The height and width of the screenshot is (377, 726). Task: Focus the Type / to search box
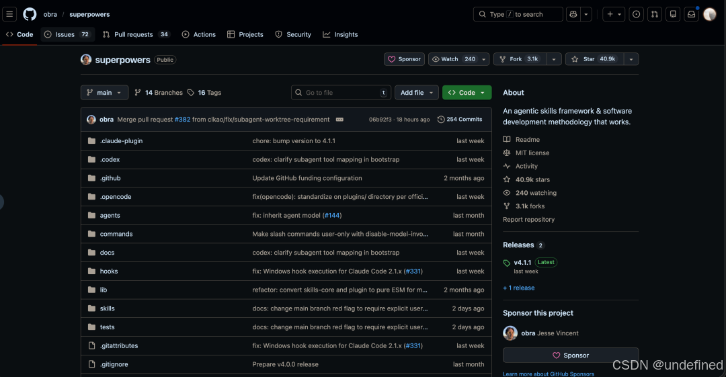point(518,14)
